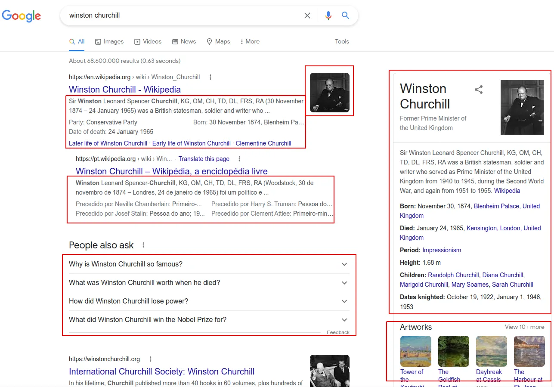Expand the Nobel Prize question
The image size is (554, 387).
tap(209, 320)
